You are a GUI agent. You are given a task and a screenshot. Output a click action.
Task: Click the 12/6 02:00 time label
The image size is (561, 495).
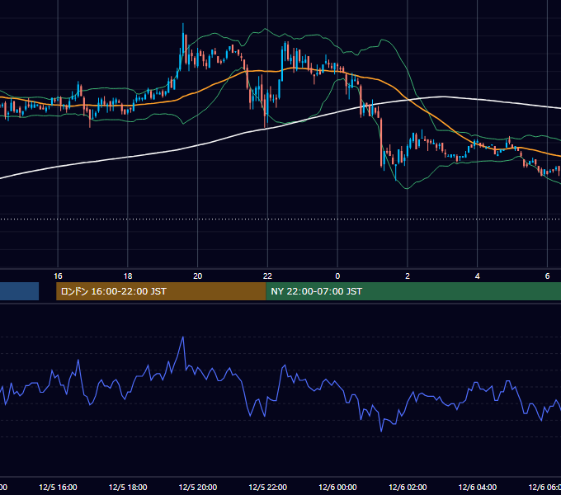(408, 487)
